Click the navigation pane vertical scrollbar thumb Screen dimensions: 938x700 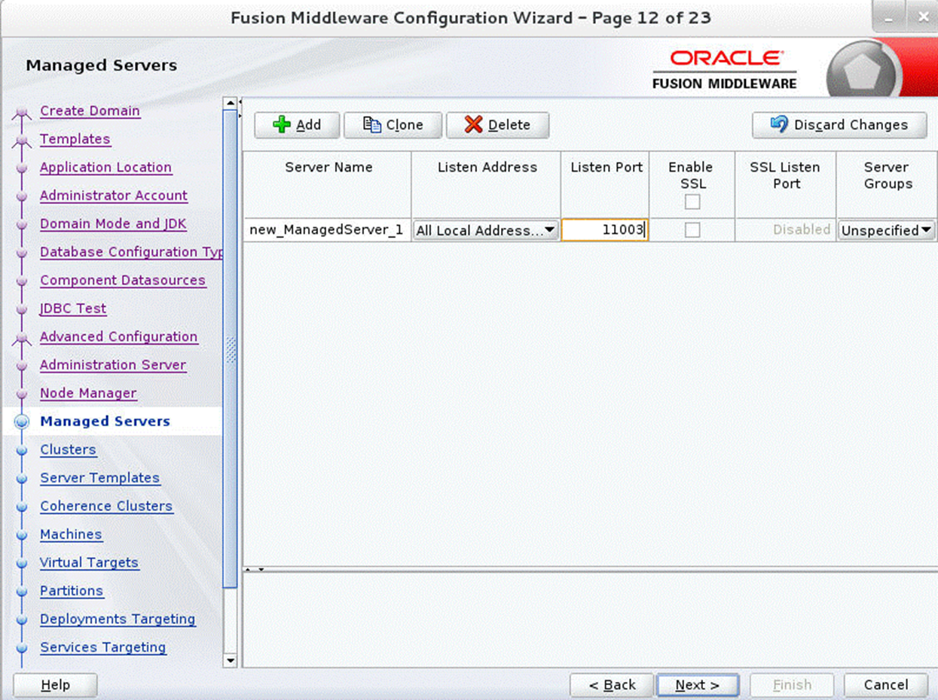[x=231, y=349]
